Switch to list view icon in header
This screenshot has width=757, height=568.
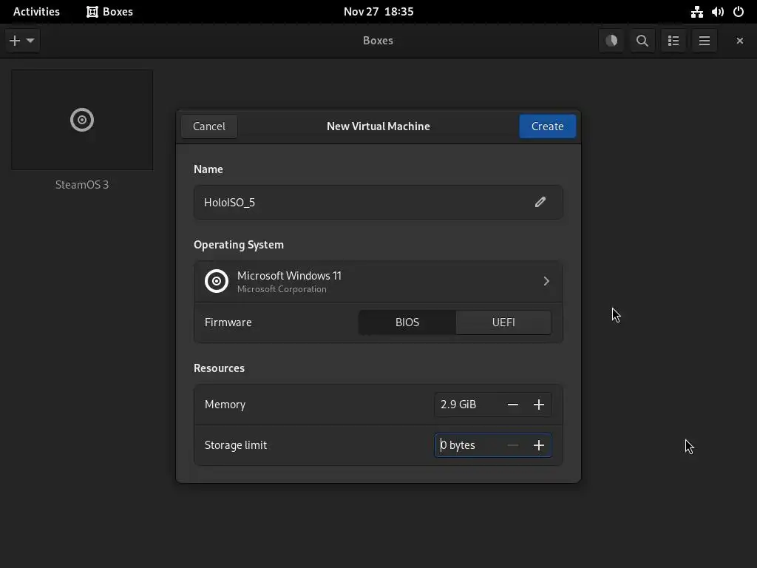coord(673,41)
